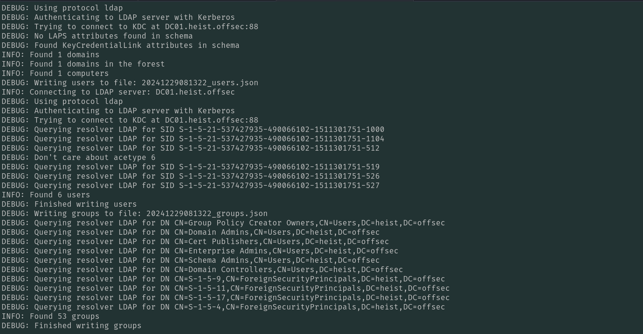Click the SID ending in -512
The width and height of the screenshot is (643, 334).
point(279,148)
